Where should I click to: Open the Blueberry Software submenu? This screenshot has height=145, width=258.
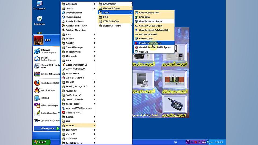click(x=115, y=26)
